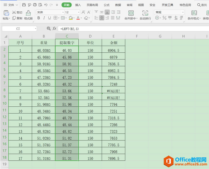The height and width of the screenshot is (169, 209).
Task: Open the 开发工具 tab
Action: (x=167, y=5)
